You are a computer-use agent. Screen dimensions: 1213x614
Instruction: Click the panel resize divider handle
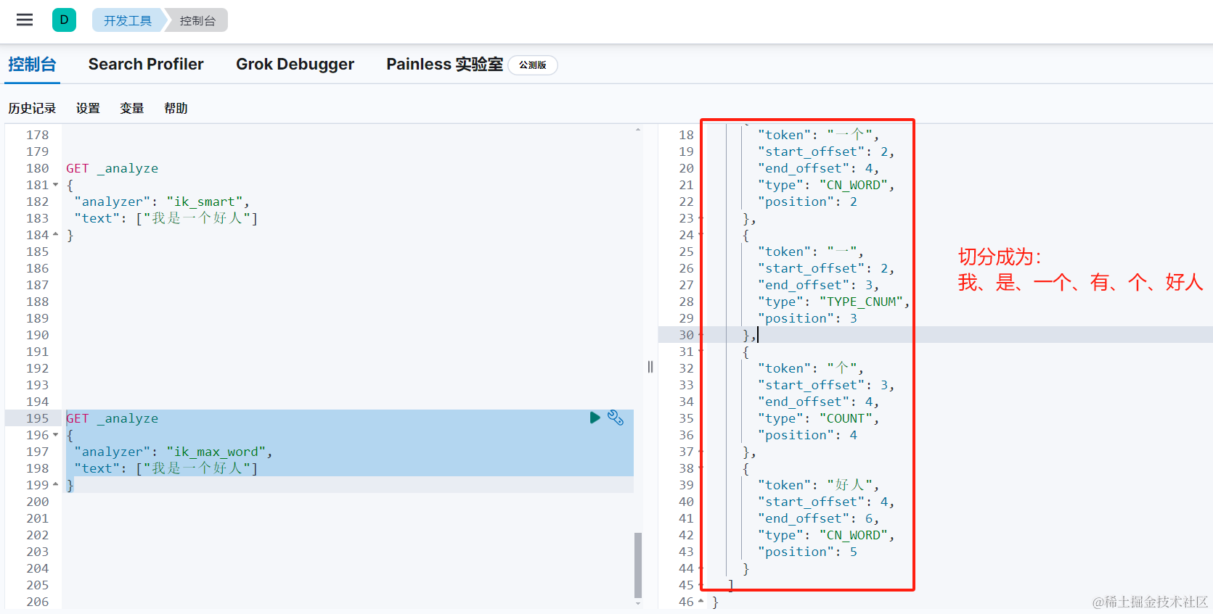pyautogui.click(x=650, y=367)
